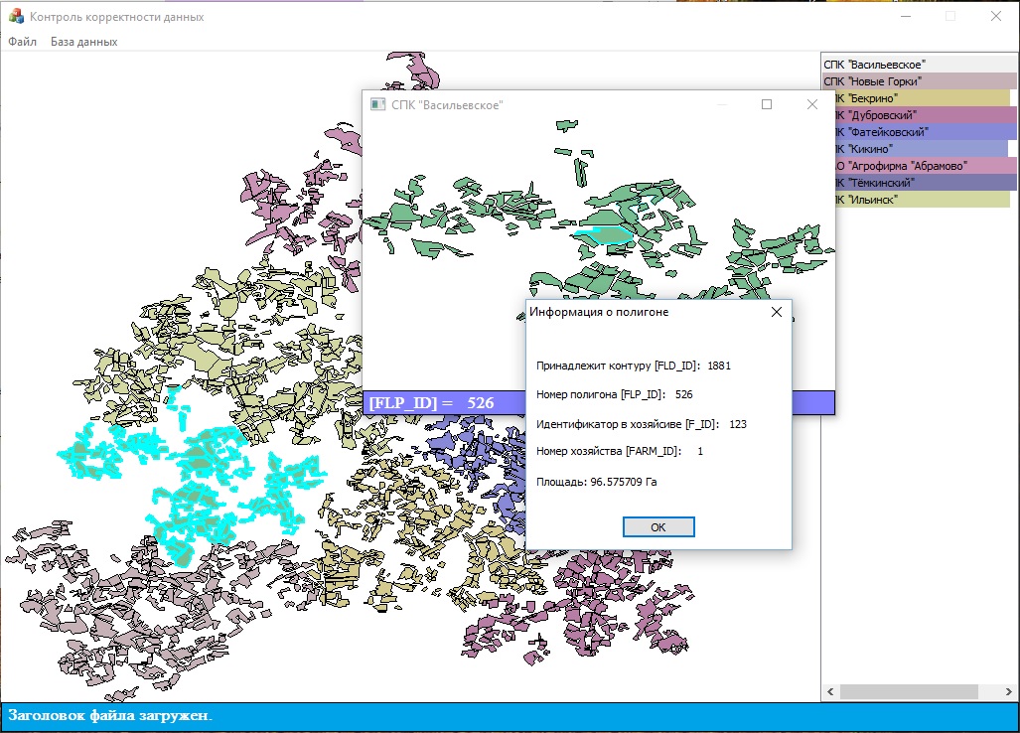Select СПК "Васильевское" in the farm list
This screenshot has width=1020, height=733.
(919, 65)
